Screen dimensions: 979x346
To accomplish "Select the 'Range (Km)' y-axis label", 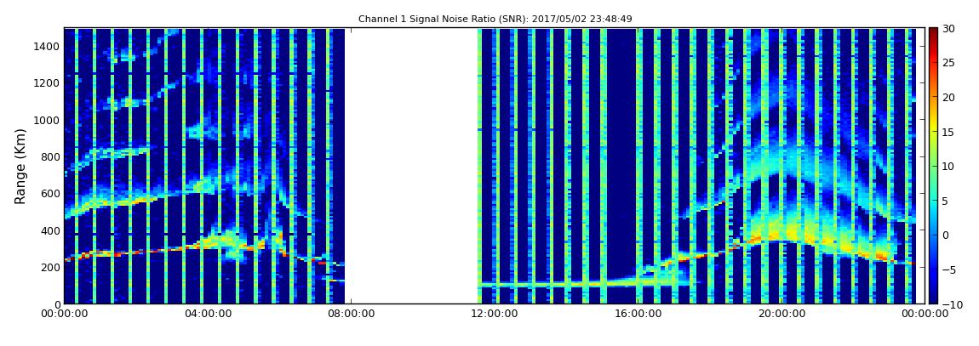I will tap(20, 166).
